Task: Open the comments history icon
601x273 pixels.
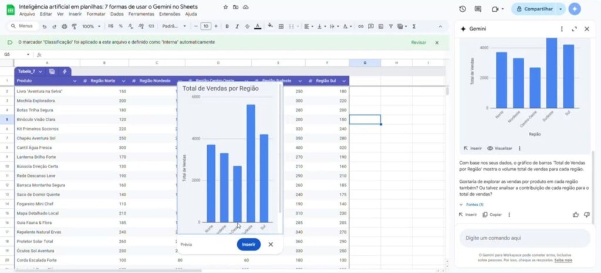Action: click(x=478, y=9)
